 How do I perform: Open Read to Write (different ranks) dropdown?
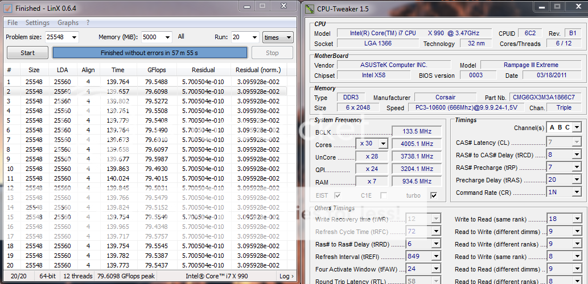(x=577, y=244)
